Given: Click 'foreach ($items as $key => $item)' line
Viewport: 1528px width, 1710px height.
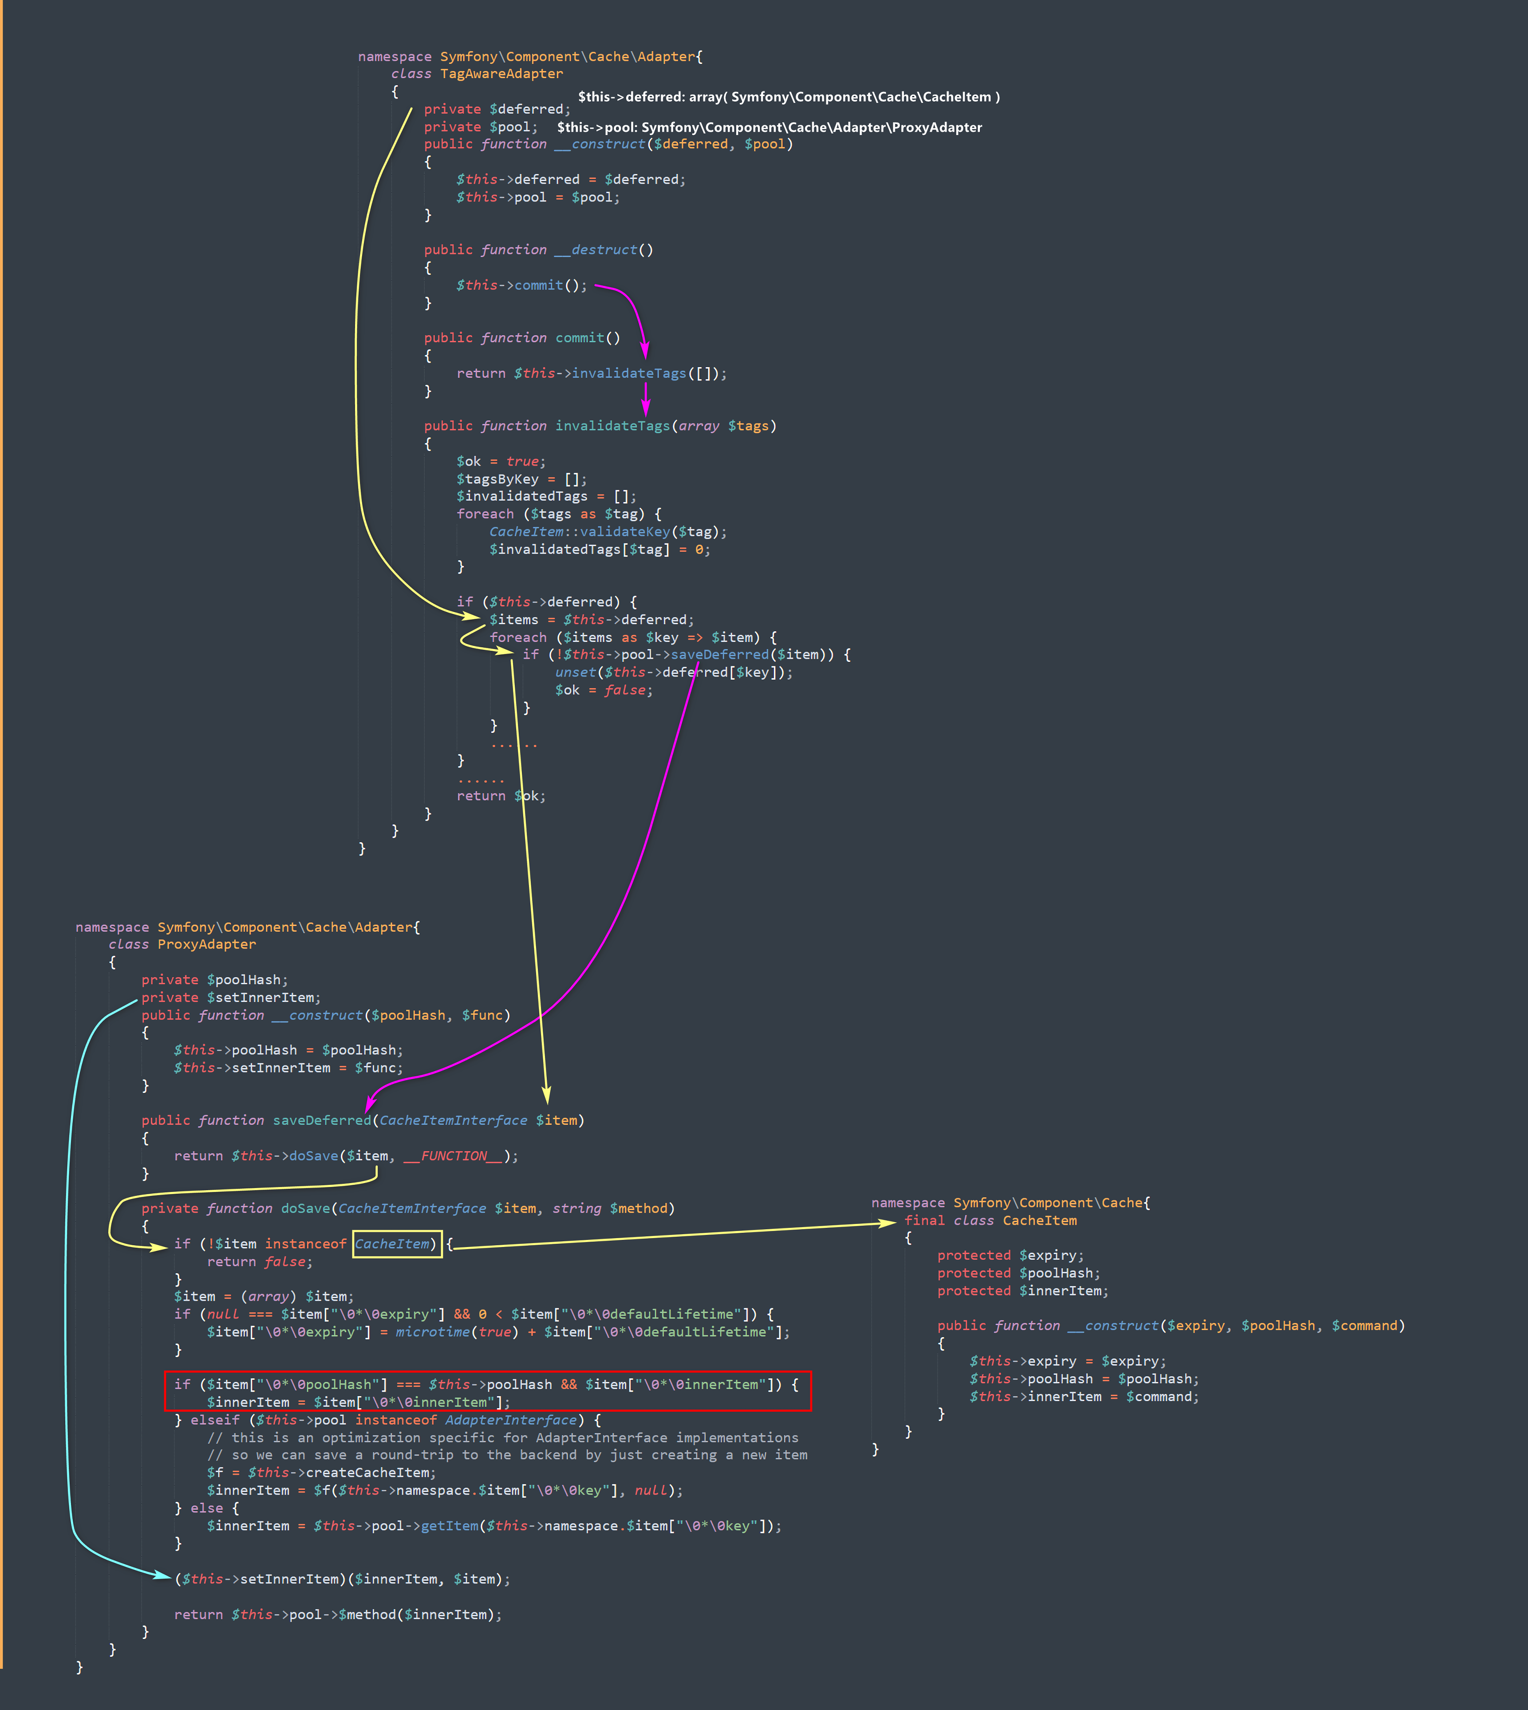Looking at the screenshot, I should click(633, 637).
